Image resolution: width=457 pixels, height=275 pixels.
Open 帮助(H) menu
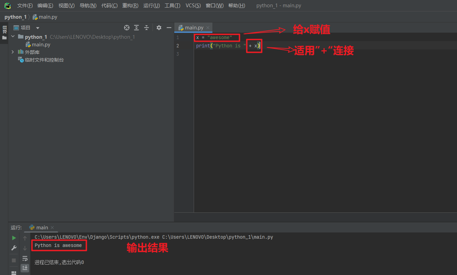click(x=237, y=6)
